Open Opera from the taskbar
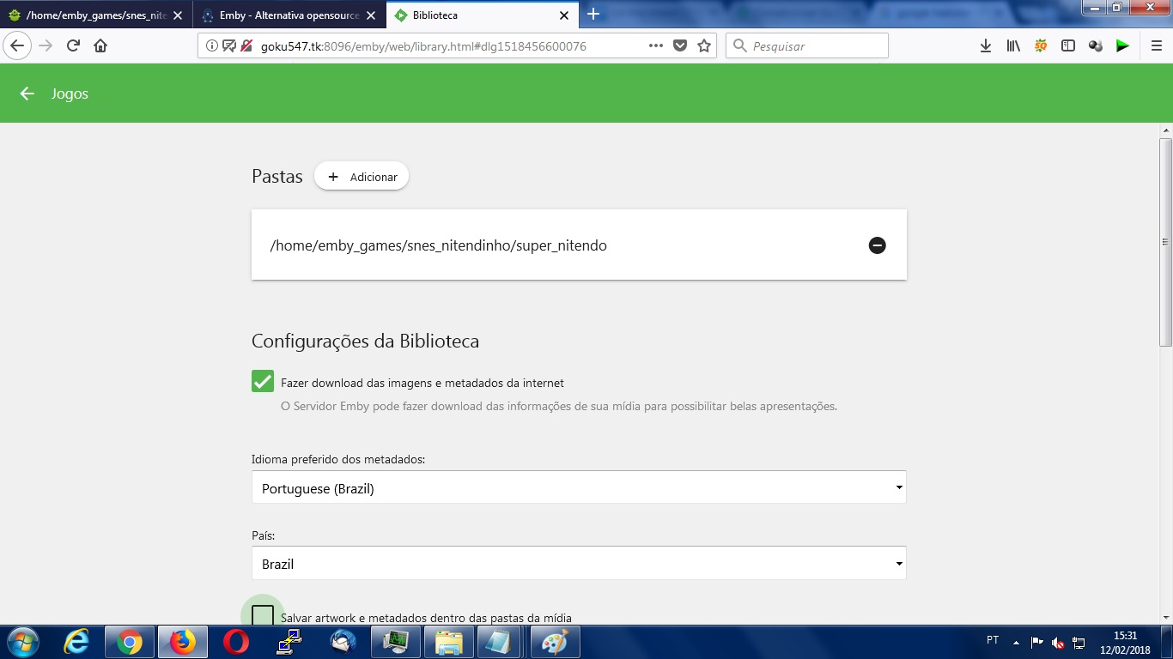 tap(236, 642)
